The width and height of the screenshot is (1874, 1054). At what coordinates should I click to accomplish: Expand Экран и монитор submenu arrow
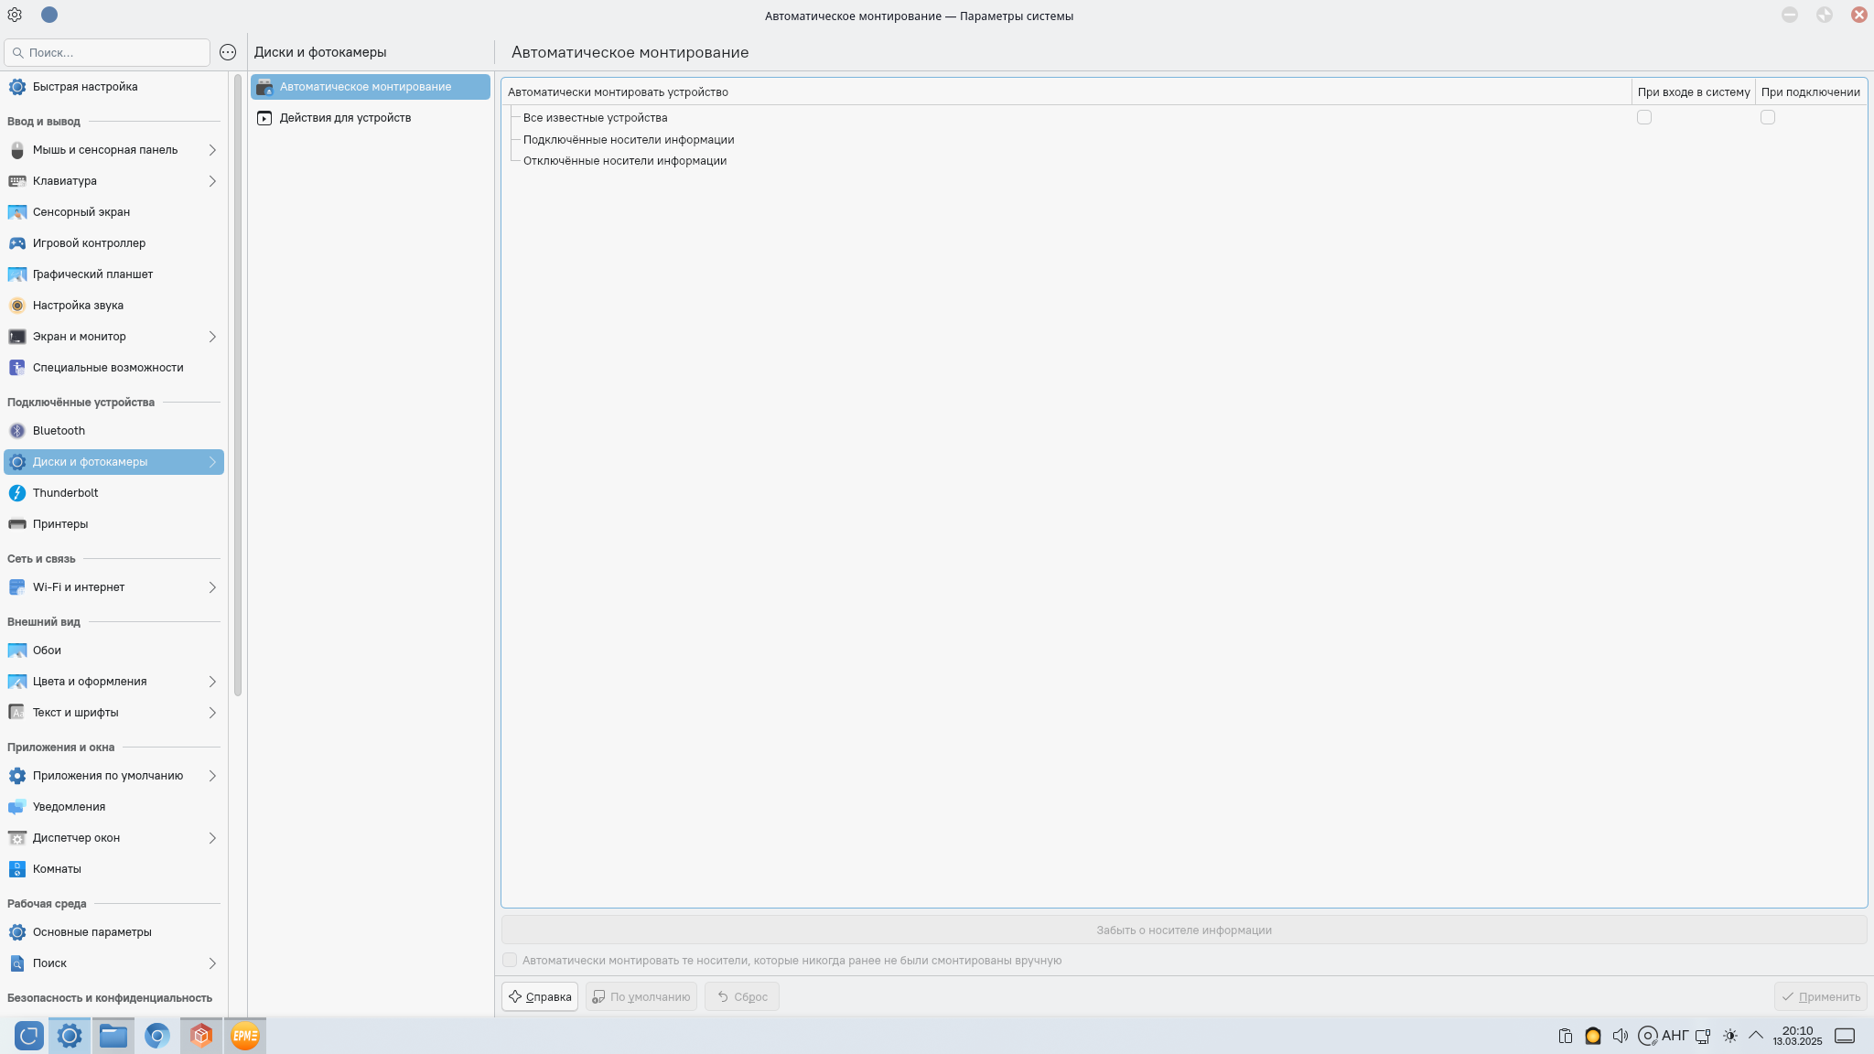click(212, 337)
